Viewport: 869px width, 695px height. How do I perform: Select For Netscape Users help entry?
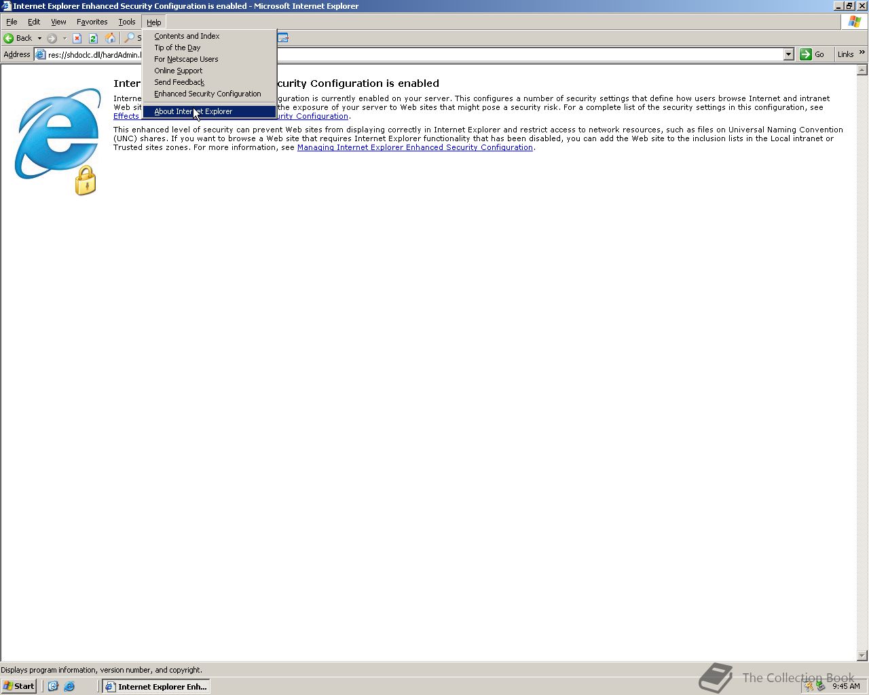pos(209,59)
